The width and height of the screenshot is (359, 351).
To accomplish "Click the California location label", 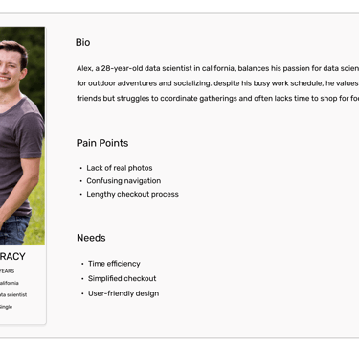I will pos(10,283).
